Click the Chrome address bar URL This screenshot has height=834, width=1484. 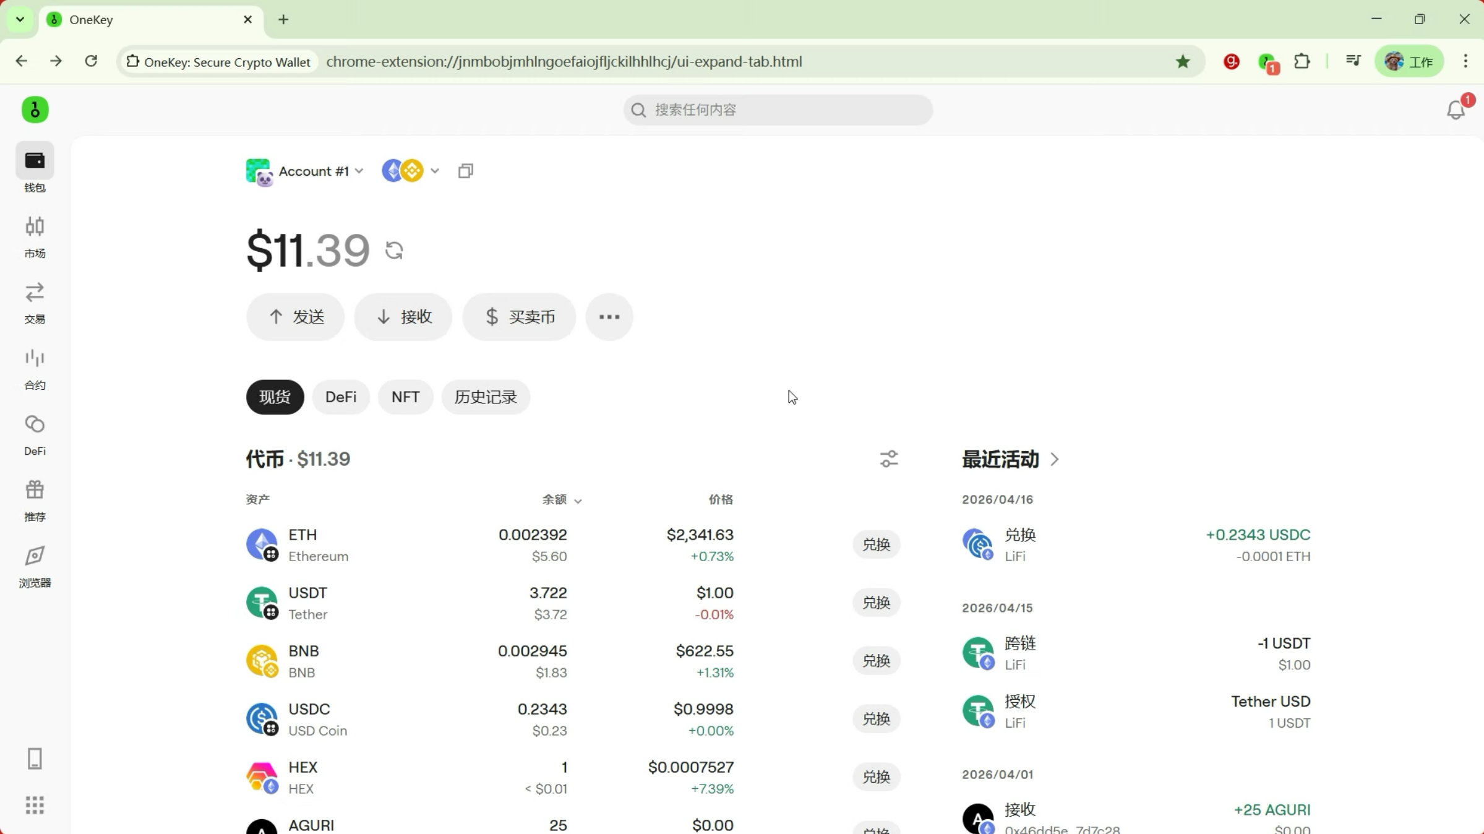point(564,61)
